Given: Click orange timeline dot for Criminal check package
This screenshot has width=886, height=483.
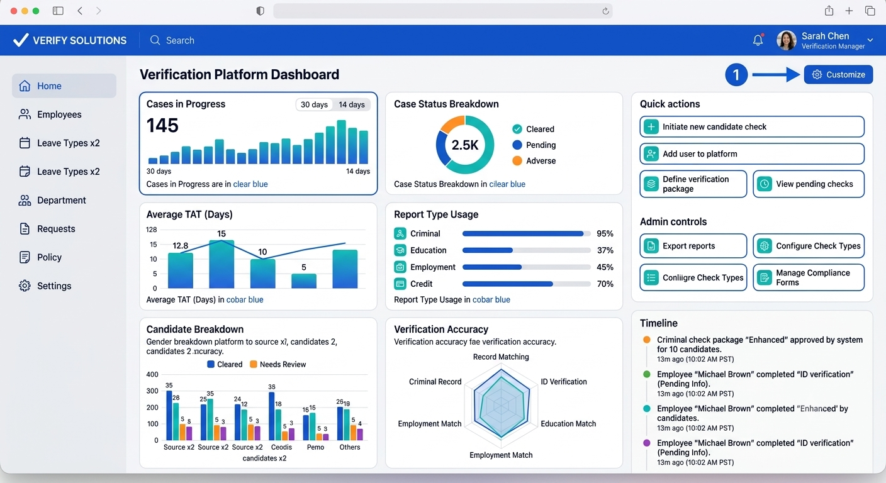Looking at the screenshot, I should point(647,340).
